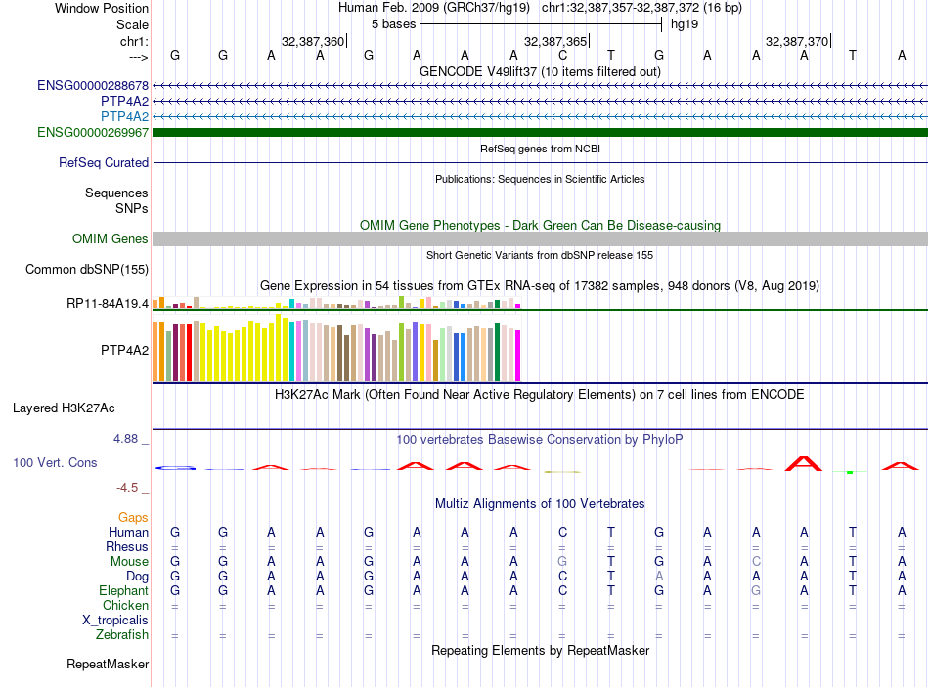This screenshot has height=687, width=929.
Task: Click the -4.5 PhyloP minimum value
Action: coord(127,488)
